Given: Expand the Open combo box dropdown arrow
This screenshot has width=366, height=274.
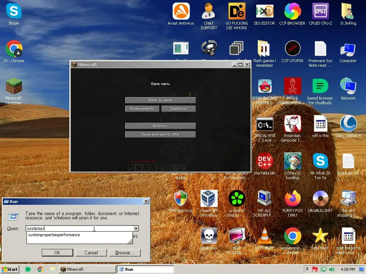Looking at the screenshot, I should [x=136, y=229].
